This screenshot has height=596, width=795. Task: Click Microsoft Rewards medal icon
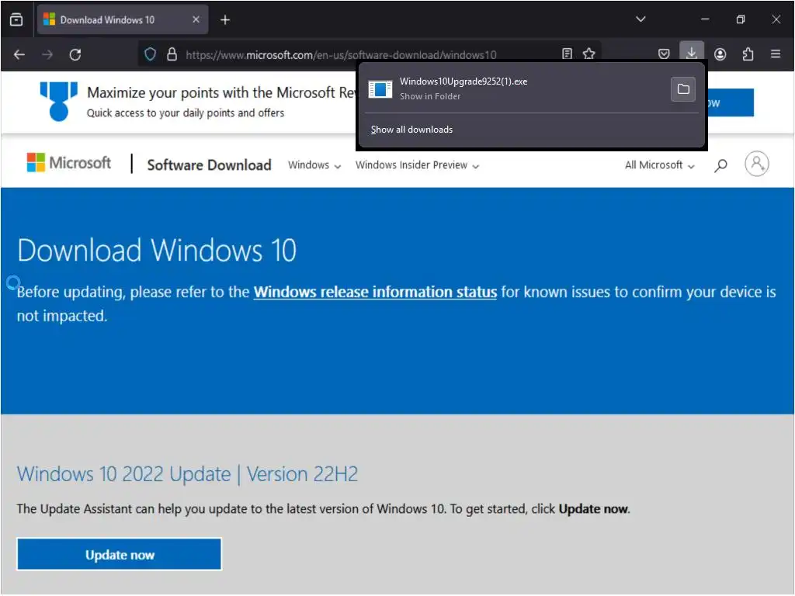pyautogui.click(x=59, y=102)
